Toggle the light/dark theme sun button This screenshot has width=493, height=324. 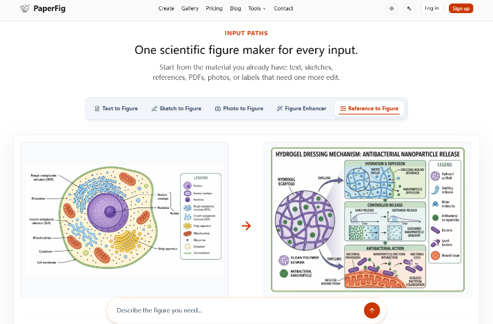[392, 8]
